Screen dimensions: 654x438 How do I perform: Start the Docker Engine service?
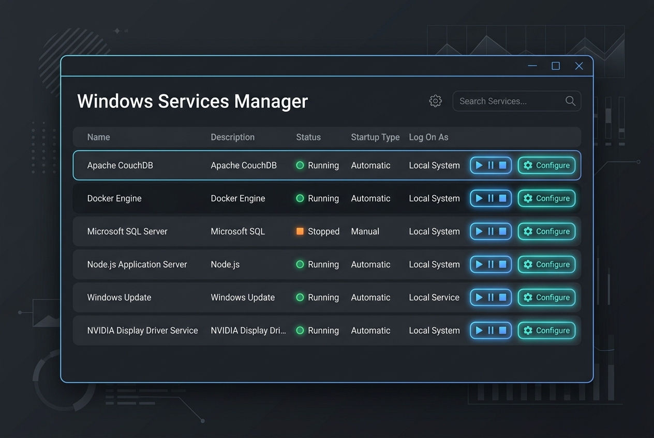point(479,198)
